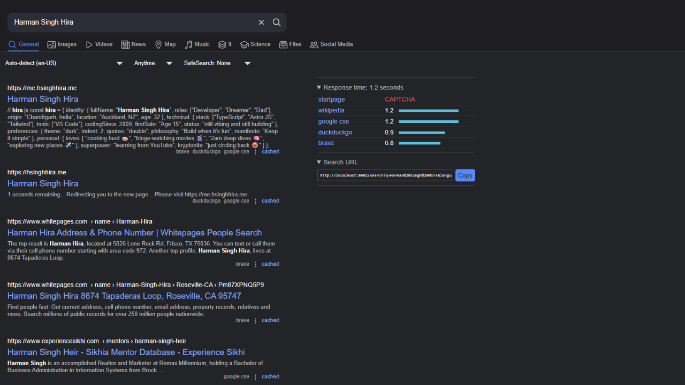This screenshot has width=685, height=385.
Task: Copy the search URL with Copy button
Action: (x=465, y=175)
